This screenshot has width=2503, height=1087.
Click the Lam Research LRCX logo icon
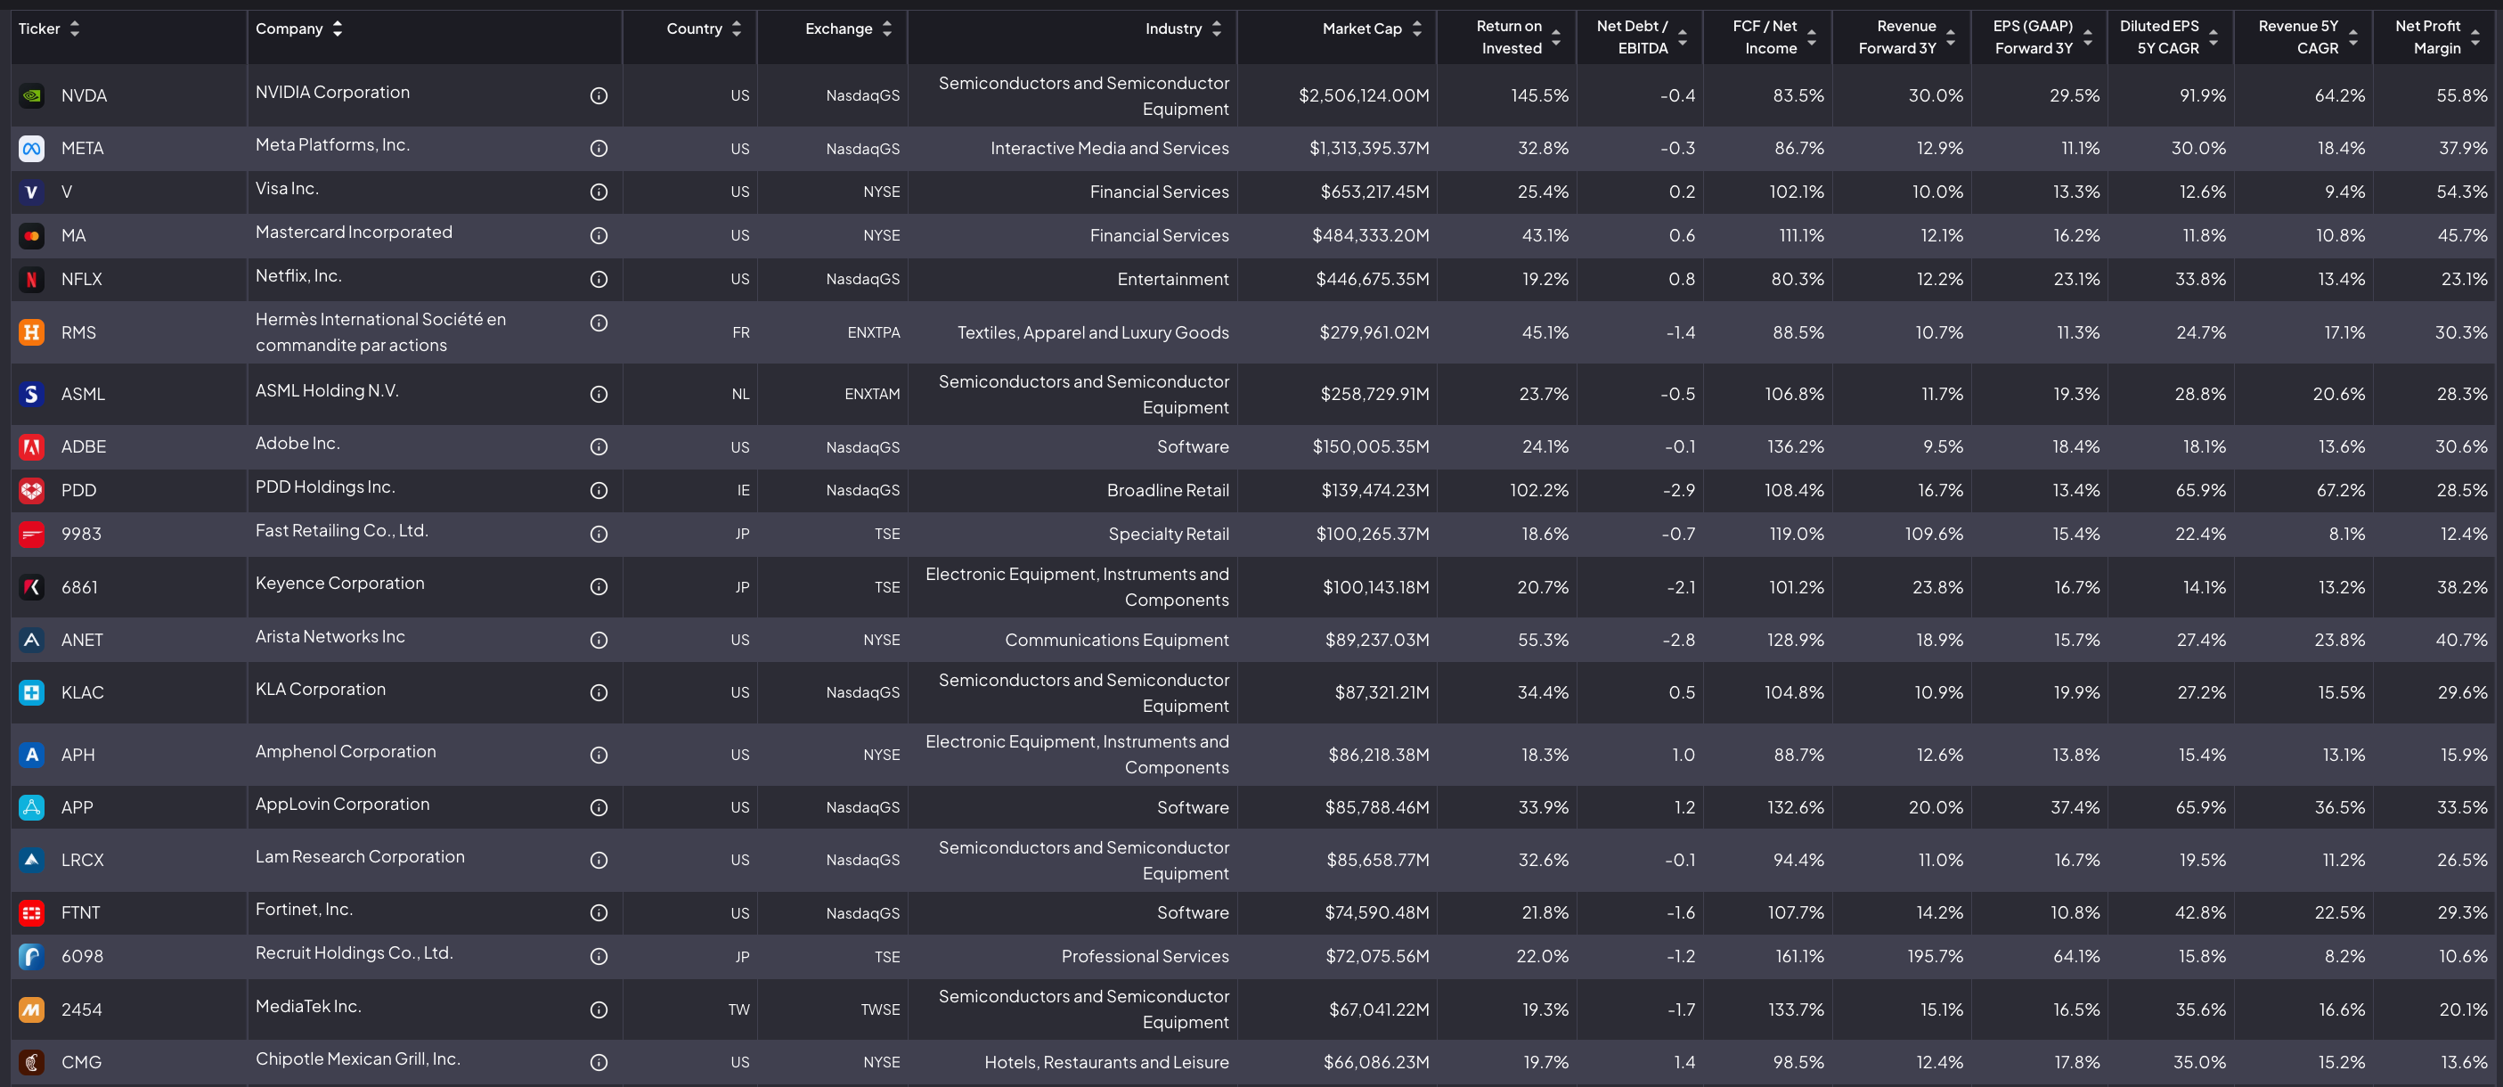point(32,860)
